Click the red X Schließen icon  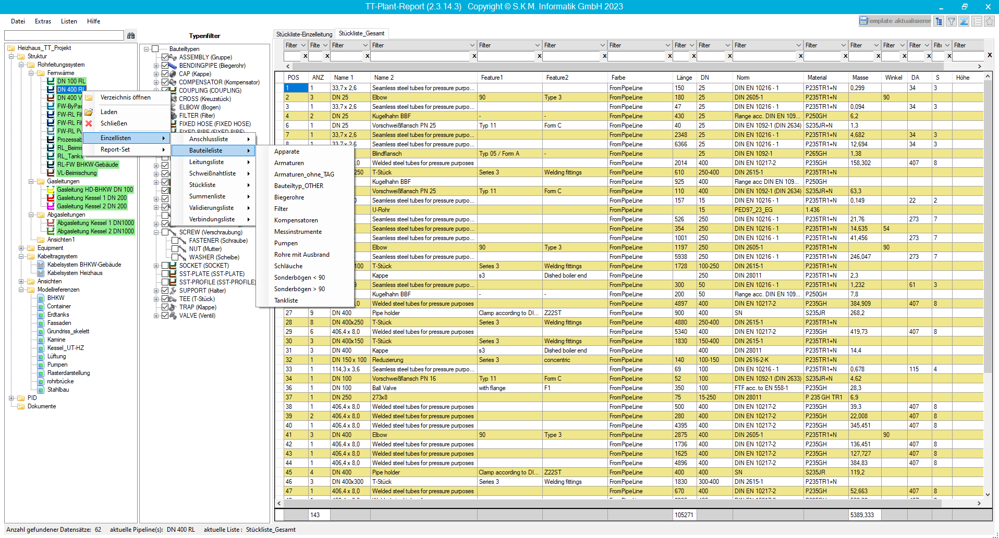point(89,123)
